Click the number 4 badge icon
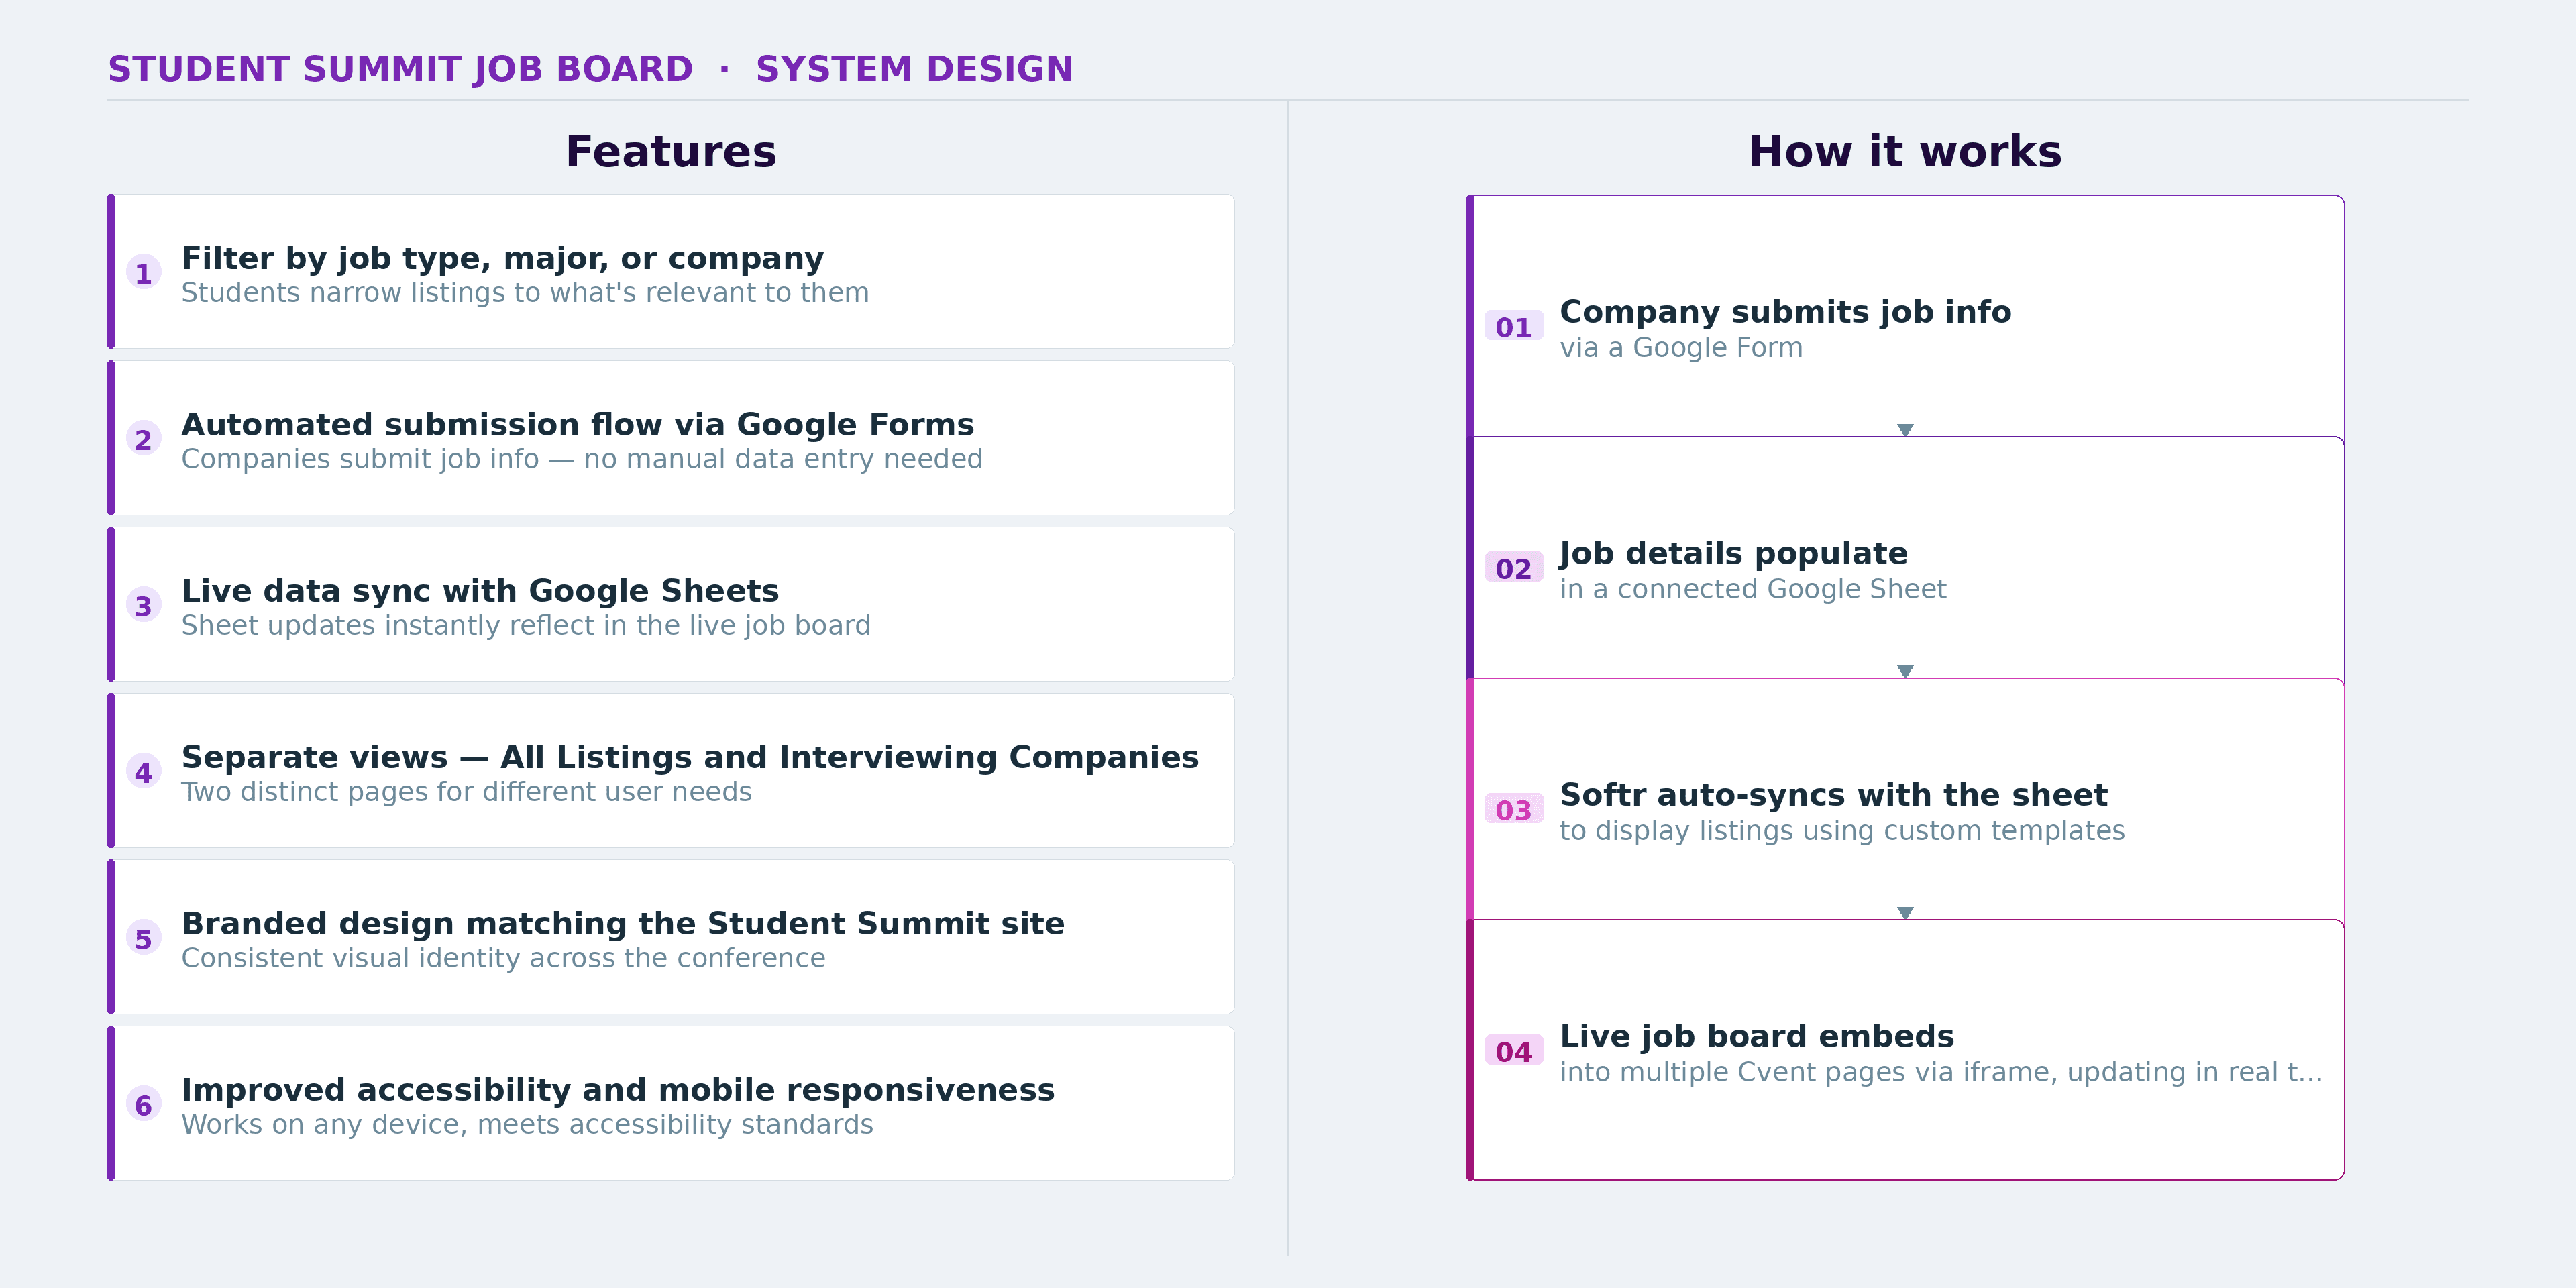The height and width of the screenshot is (1288, 2576). click(143, 772)
